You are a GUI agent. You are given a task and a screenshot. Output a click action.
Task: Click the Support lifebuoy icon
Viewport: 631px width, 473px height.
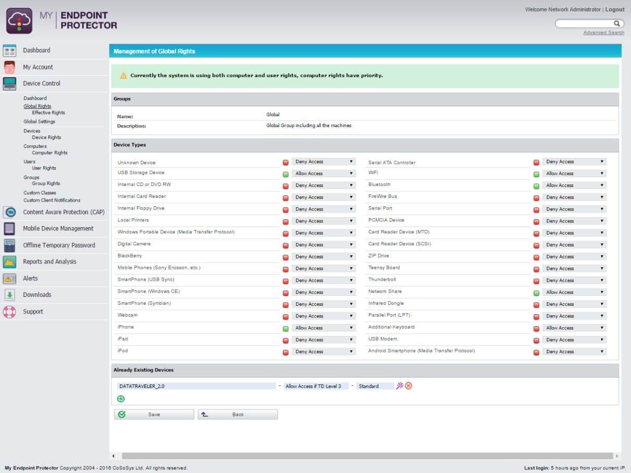(9, 312)
